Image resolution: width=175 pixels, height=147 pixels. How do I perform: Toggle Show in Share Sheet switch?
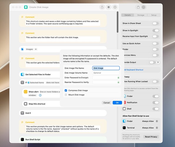[x=156, y=23]
